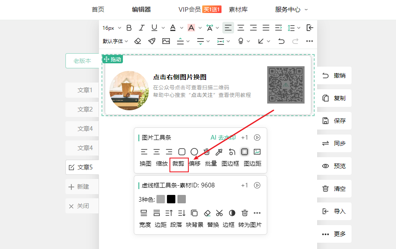Screen dimensions: 396x249
Task: Open the 服务中心 dropdown menu
Action: pos(291,10)
